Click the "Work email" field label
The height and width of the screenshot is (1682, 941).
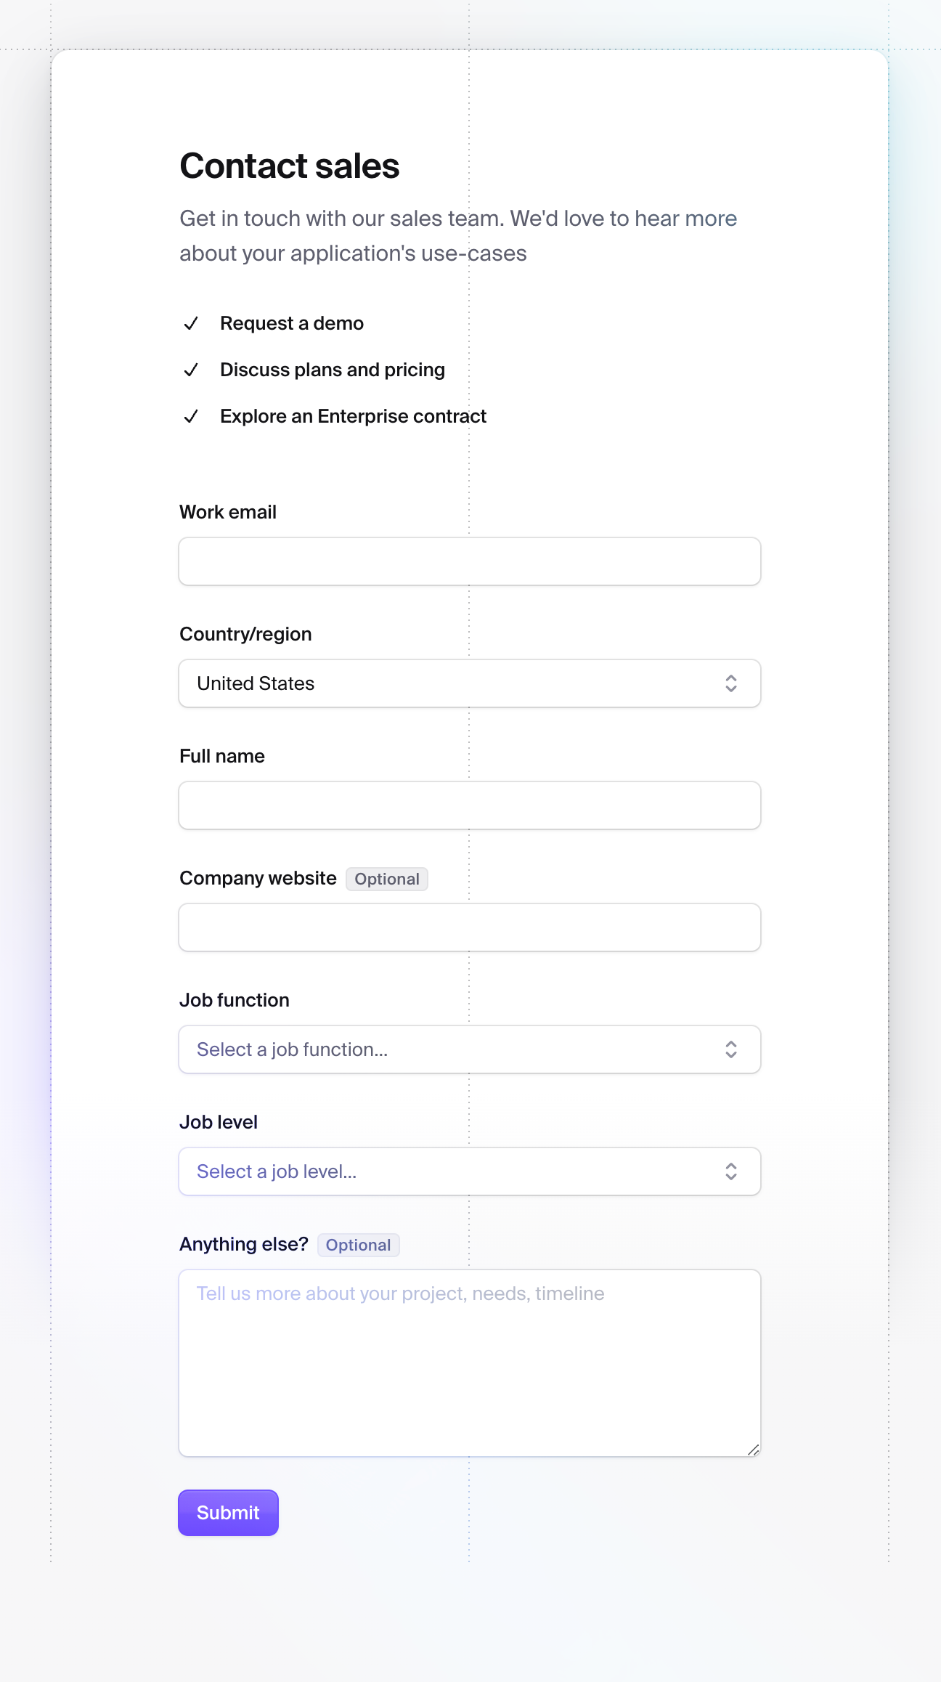228,513
